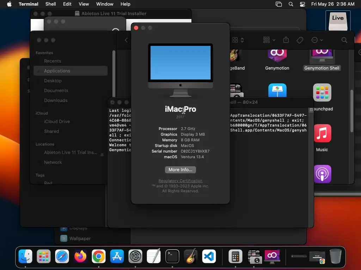This screenshot has height=270, width=361.
Task: Open Image Capture from the Dock
Action: click(x=254, y=256)
